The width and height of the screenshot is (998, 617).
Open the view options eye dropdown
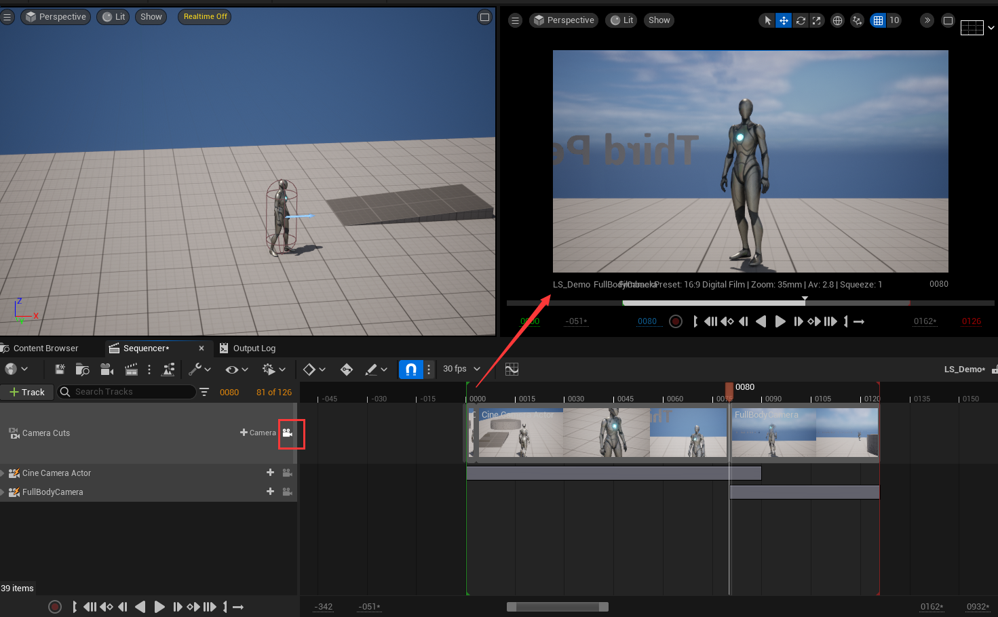(x=237, y=370)
